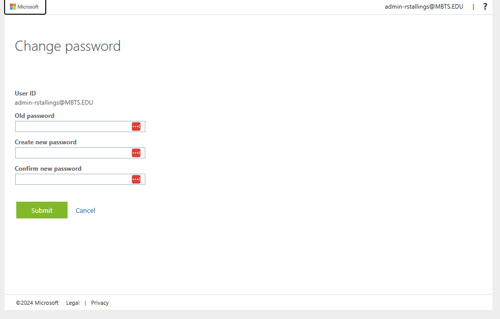Focus the Old password input field

(x=73, y=126)
